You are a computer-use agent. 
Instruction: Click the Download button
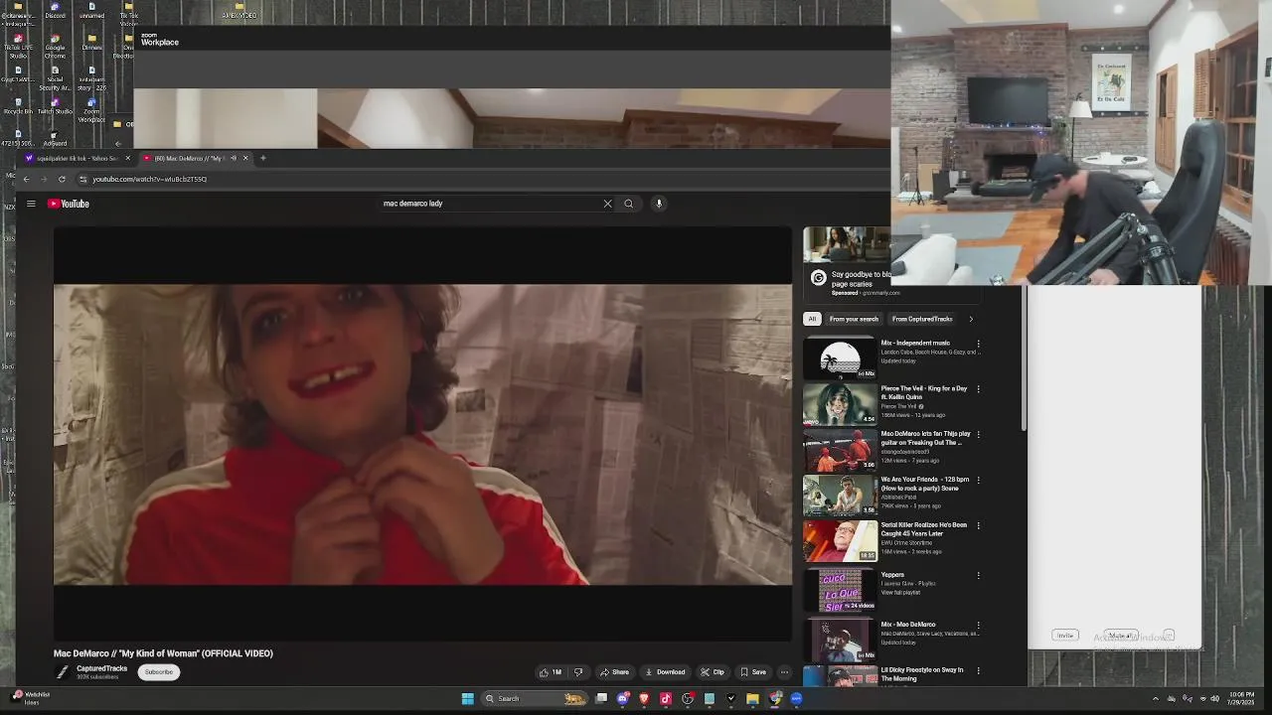(665, 672)
